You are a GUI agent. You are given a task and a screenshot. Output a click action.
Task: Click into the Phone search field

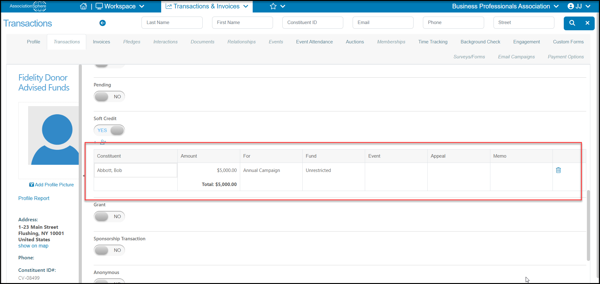[454, 22]
